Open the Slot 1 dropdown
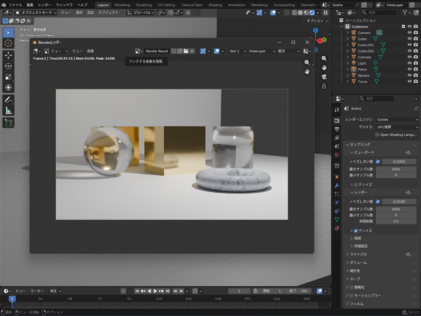This screenshot has width=421, height=316. click(x=237, y=51)
